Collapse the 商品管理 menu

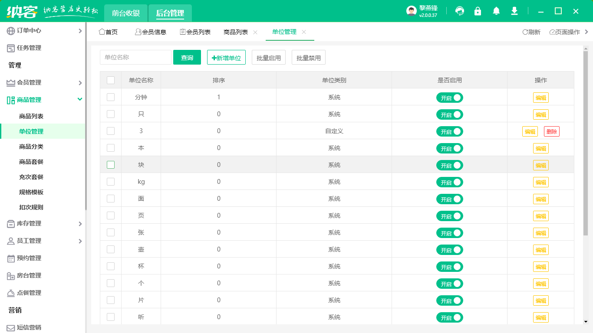pyautogui.click(x=80, y=100)
